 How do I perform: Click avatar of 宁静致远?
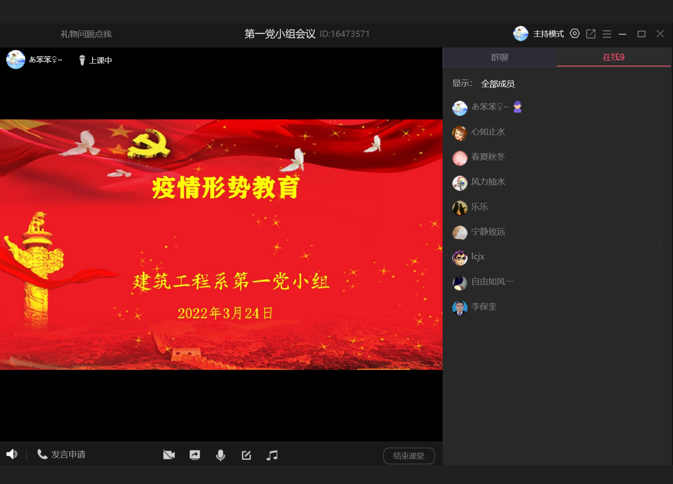(x=460, y=233)
